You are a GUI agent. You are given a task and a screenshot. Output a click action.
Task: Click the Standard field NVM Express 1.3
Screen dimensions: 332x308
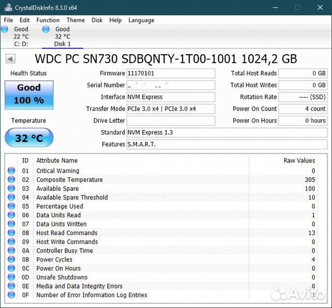coord(227,132)
